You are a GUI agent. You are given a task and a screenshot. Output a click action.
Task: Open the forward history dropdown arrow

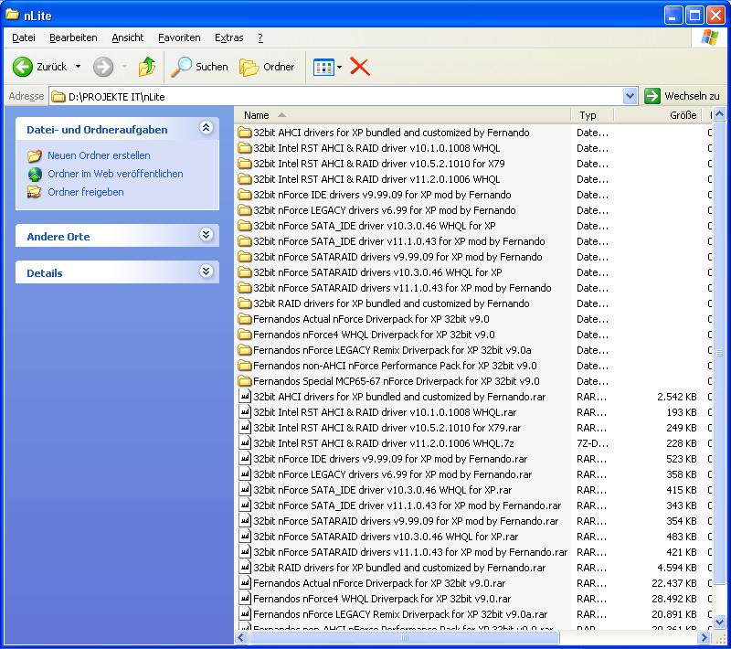[124, 67]
